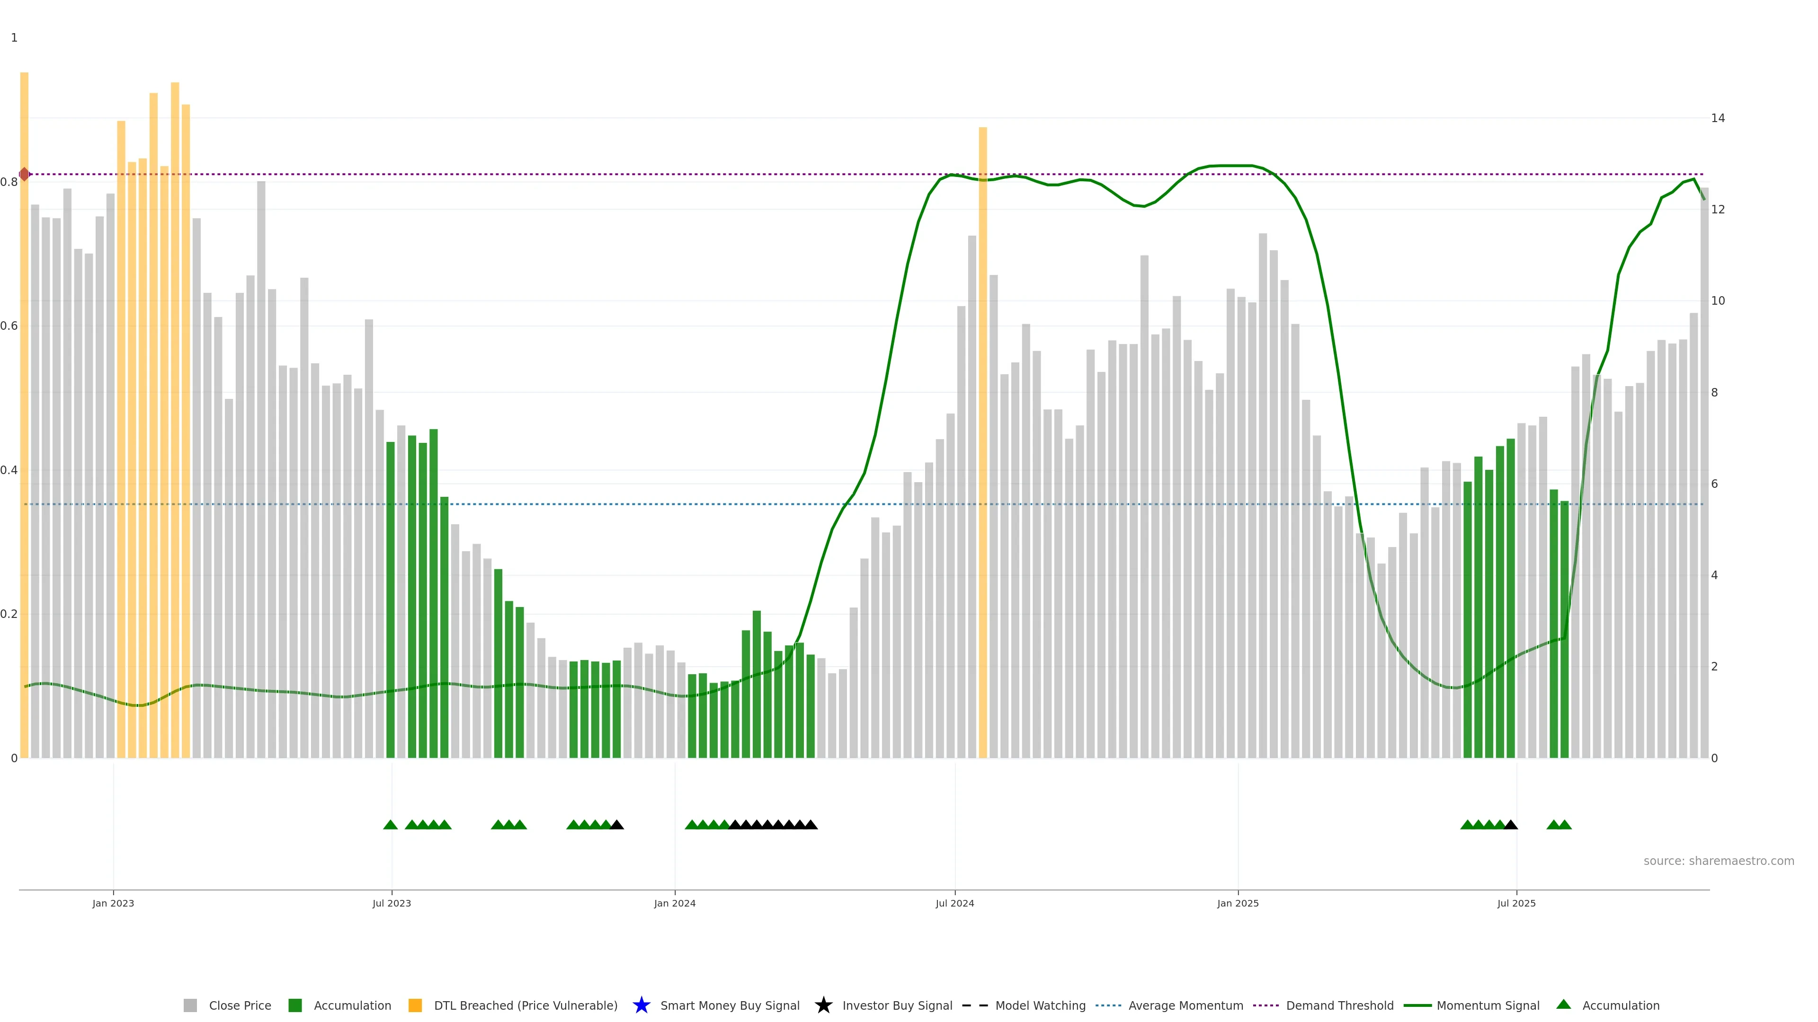
Task: Click the Model Watching dashed legend icon
Action: click(x=975, y=1005)
